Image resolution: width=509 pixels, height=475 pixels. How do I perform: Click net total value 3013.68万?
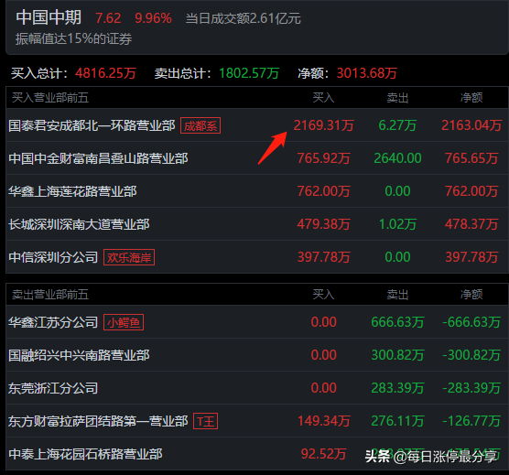pyautogui.click(x=367, y=73)
